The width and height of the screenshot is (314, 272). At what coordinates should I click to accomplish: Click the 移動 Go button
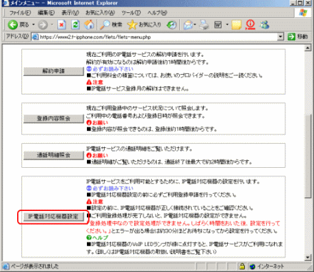(x=298, y=37)
